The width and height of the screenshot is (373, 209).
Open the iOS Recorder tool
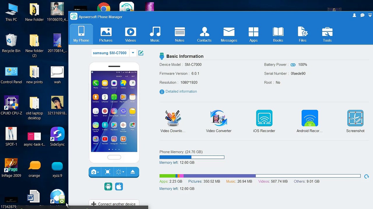coord(264,121)
